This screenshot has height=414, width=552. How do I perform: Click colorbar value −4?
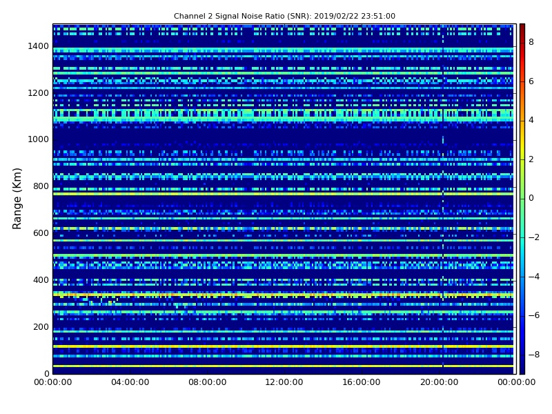click(534, 277)
